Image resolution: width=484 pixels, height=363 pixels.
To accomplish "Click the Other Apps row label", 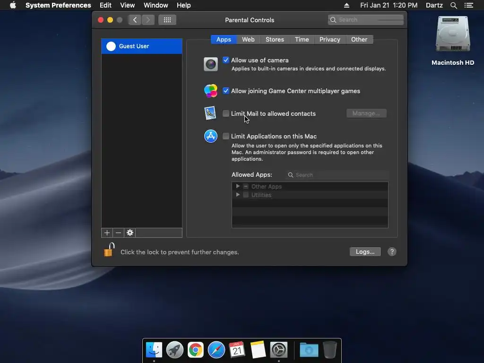I will pos(267,186).
